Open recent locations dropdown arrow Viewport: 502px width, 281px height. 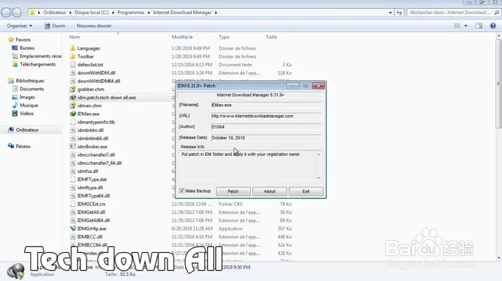click(x=25, y=13)
